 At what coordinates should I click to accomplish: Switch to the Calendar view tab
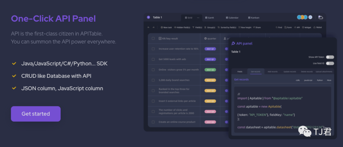pyautogui.click(x=232, y=18)
